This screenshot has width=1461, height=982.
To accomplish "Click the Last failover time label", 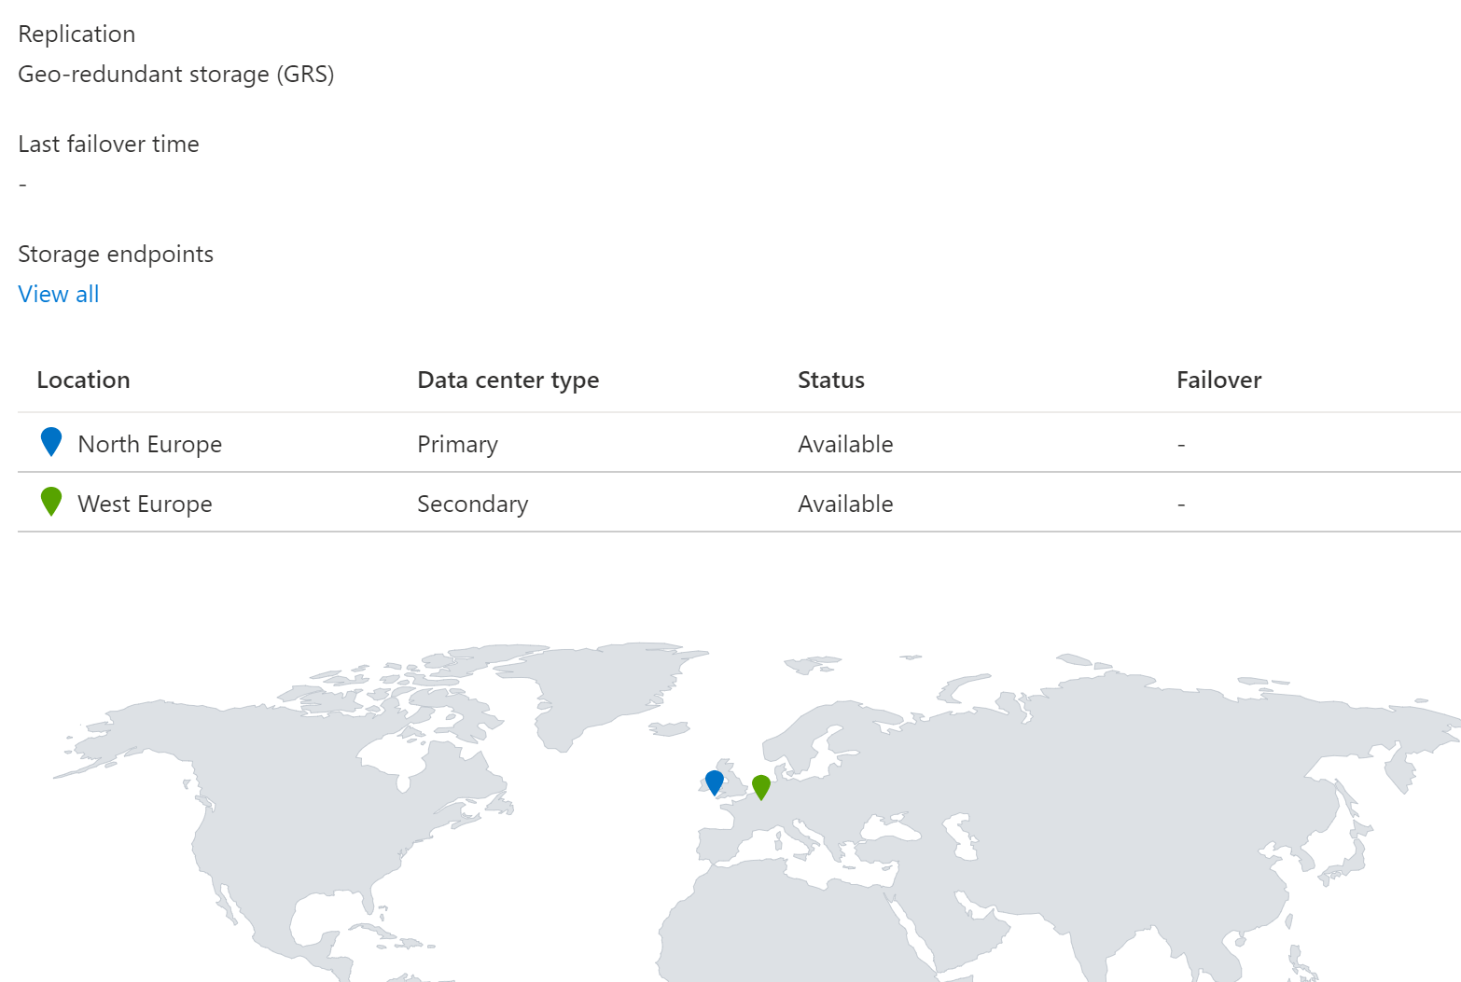I will tap(108, 145).
